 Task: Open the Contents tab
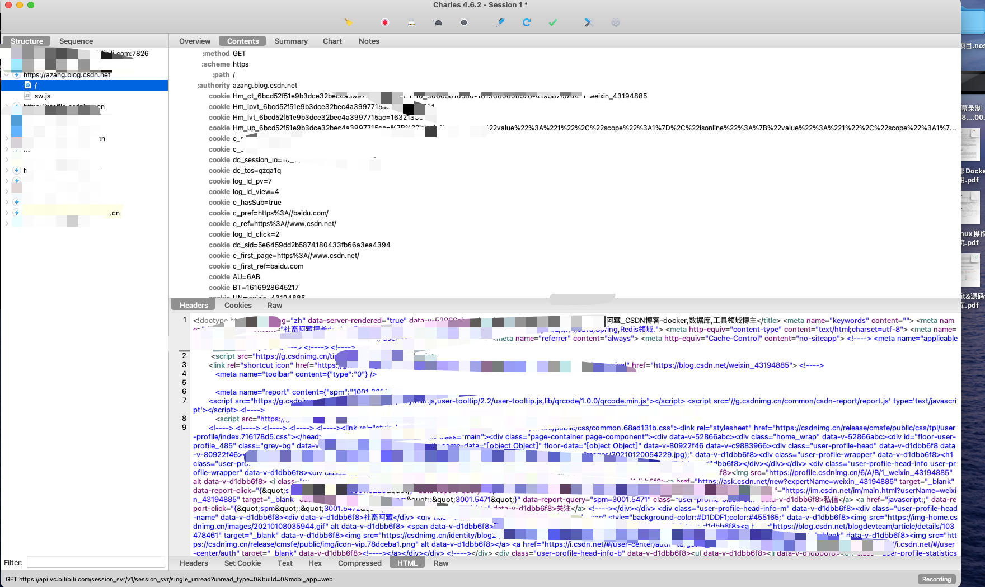pyautogui.click(x=243, y=41)
